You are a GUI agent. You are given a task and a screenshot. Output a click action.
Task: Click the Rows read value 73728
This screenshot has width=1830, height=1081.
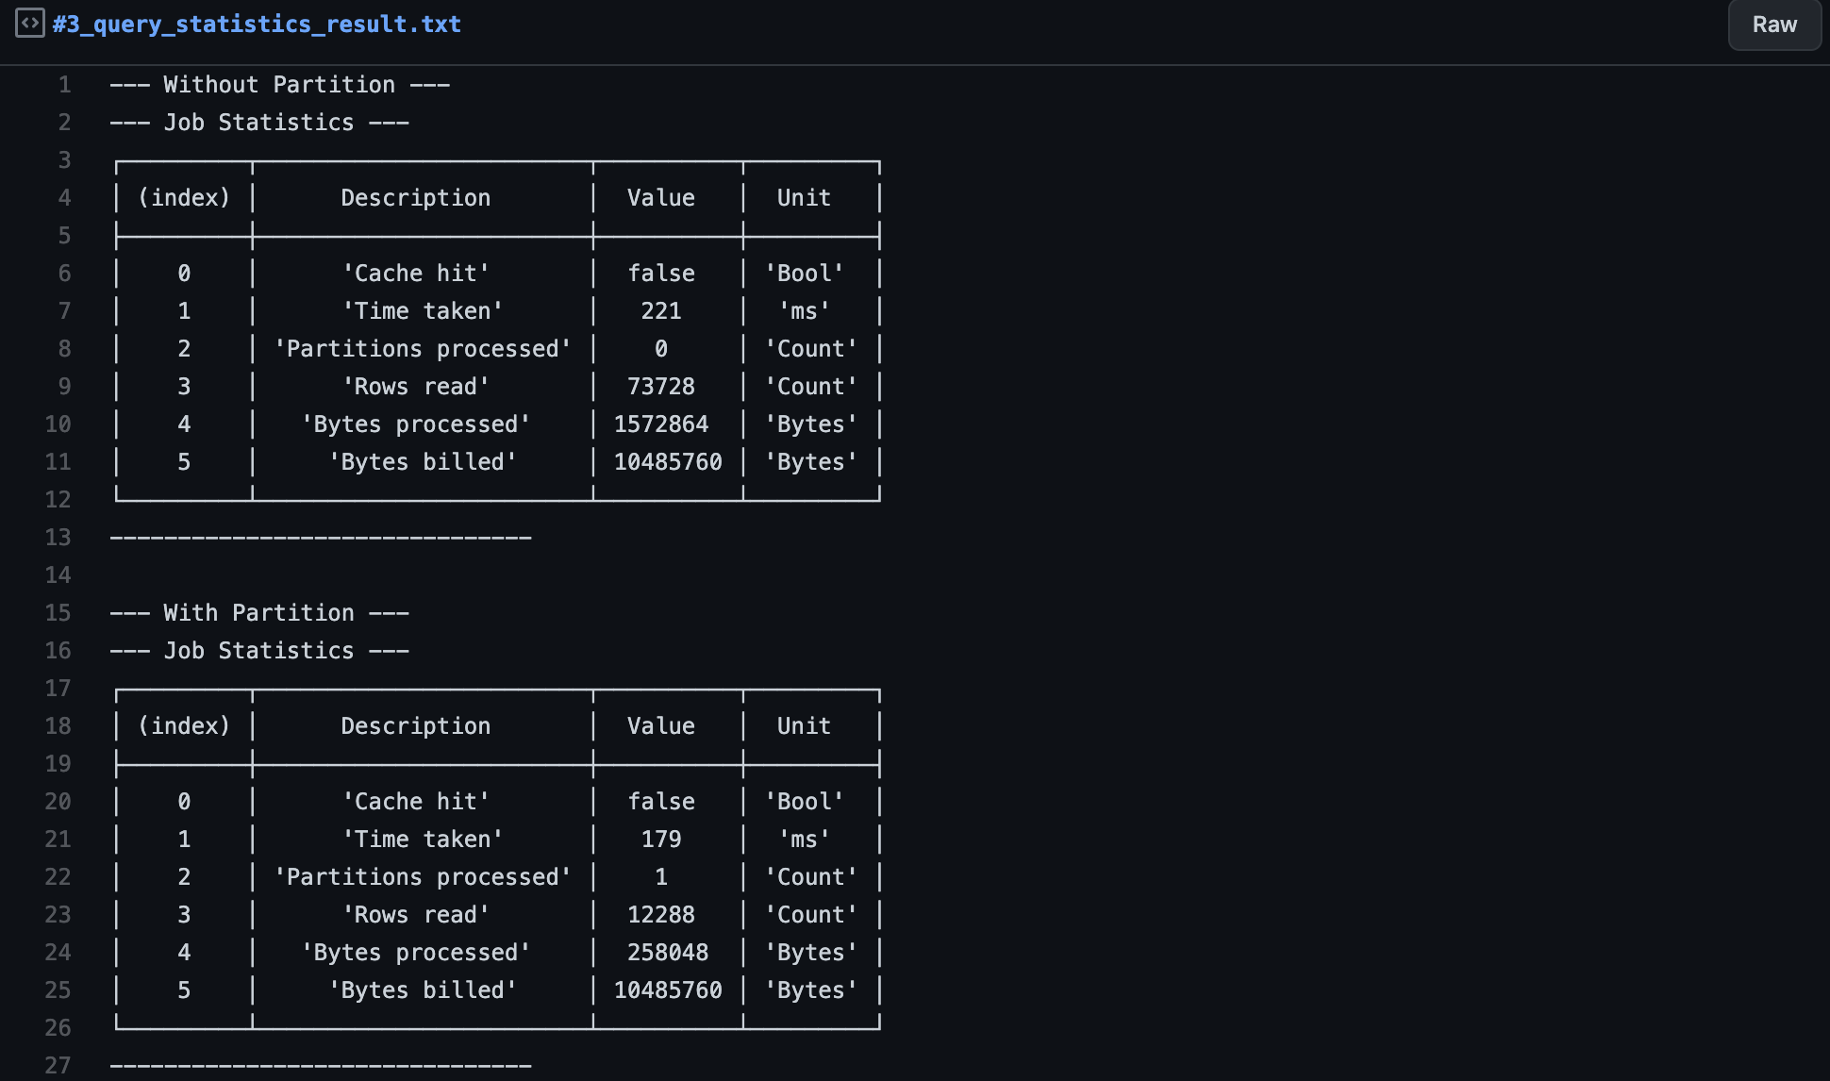(x=661, y=387)
